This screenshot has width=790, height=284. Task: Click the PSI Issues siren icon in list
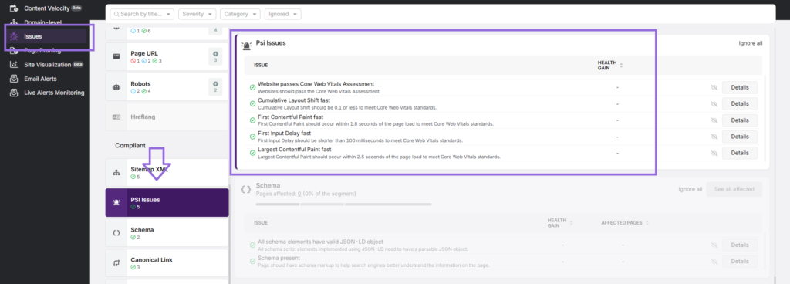(116, 202)
